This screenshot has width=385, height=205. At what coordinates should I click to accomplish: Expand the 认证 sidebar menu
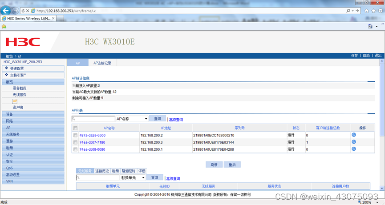[33, 154]
